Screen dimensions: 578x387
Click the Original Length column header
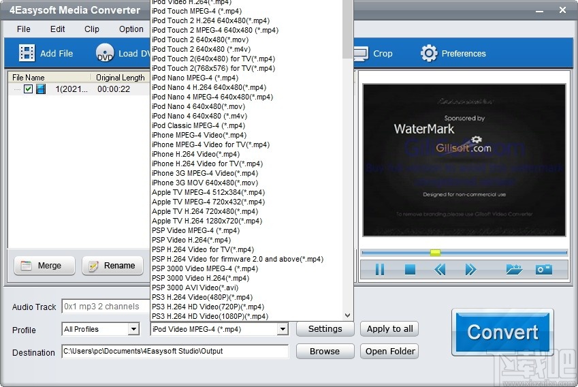(x=121, y=78)
